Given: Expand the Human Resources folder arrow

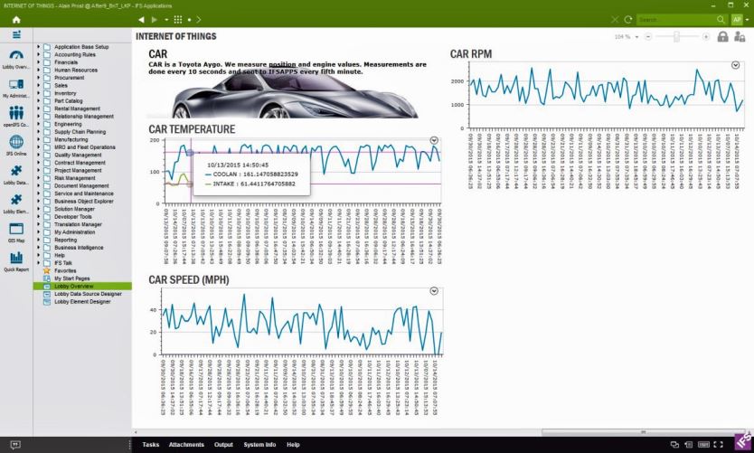Looking at the screenshot, I should point(39,70).
